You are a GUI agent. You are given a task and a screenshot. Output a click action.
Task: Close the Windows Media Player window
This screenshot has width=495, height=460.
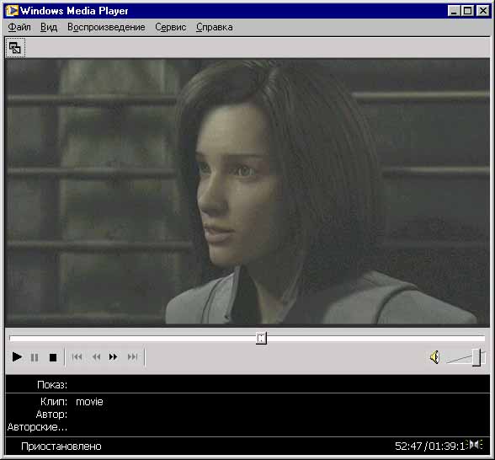(483, 11)
